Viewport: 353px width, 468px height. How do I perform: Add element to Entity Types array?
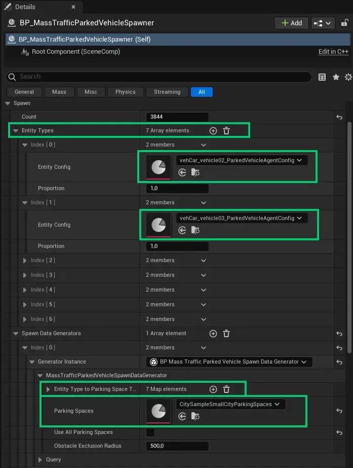[x=213, y=131]
